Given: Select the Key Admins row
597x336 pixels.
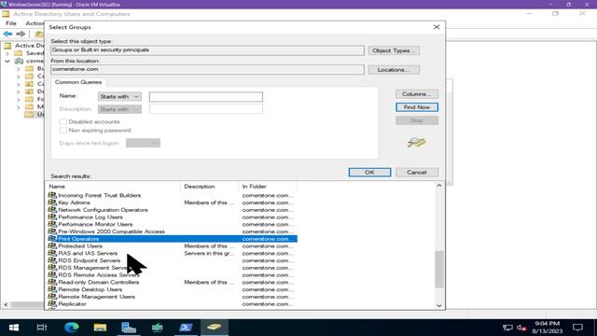Looking at the screenshot, I should click(172, 203).
